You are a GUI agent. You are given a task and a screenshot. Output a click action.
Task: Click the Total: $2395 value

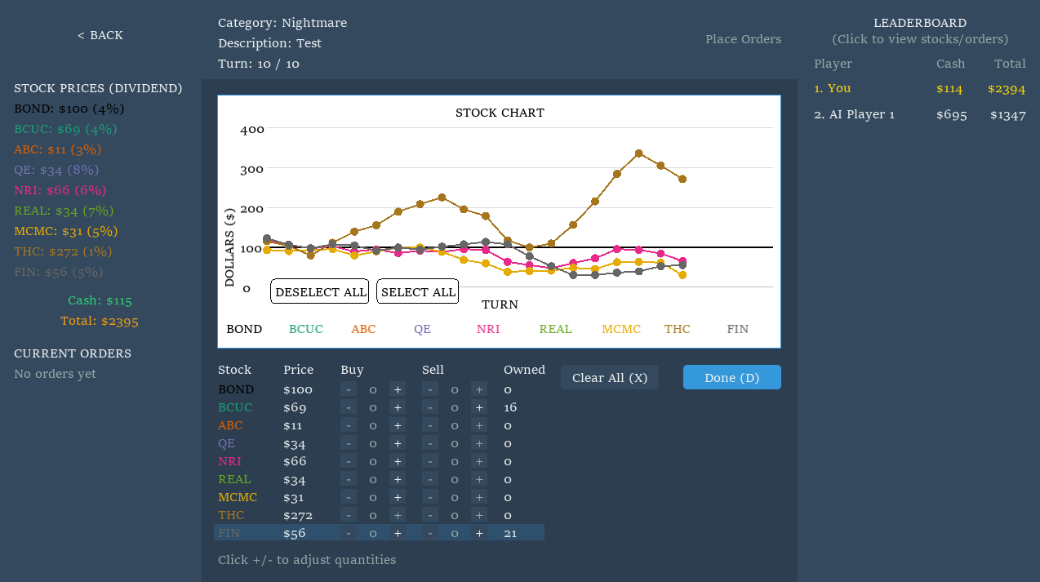[100, 321]
